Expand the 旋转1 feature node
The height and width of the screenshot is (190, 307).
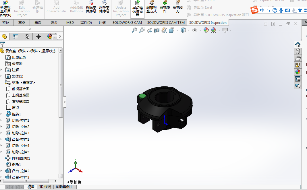click(1, 114)
